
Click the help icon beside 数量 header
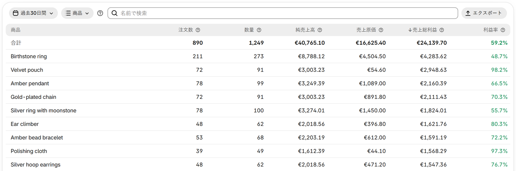point(259,30)
